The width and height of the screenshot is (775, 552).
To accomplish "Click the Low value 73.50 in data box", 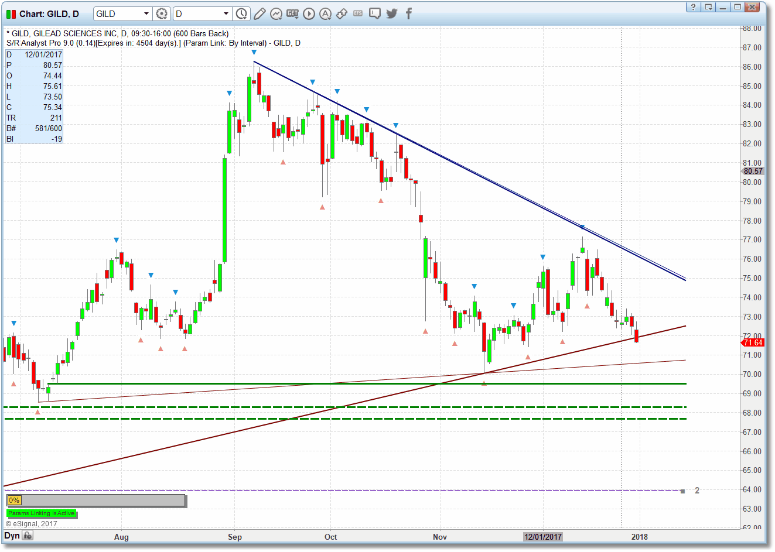I will pos(52,97).
